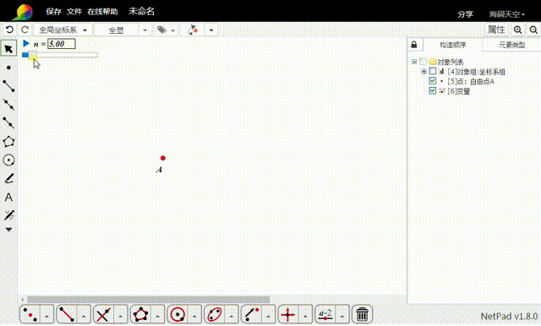Image resolution: width=541 pixels, height=326 pixels.
Task: Select the circle tool in left sidebar
Action: pos(8,160)
